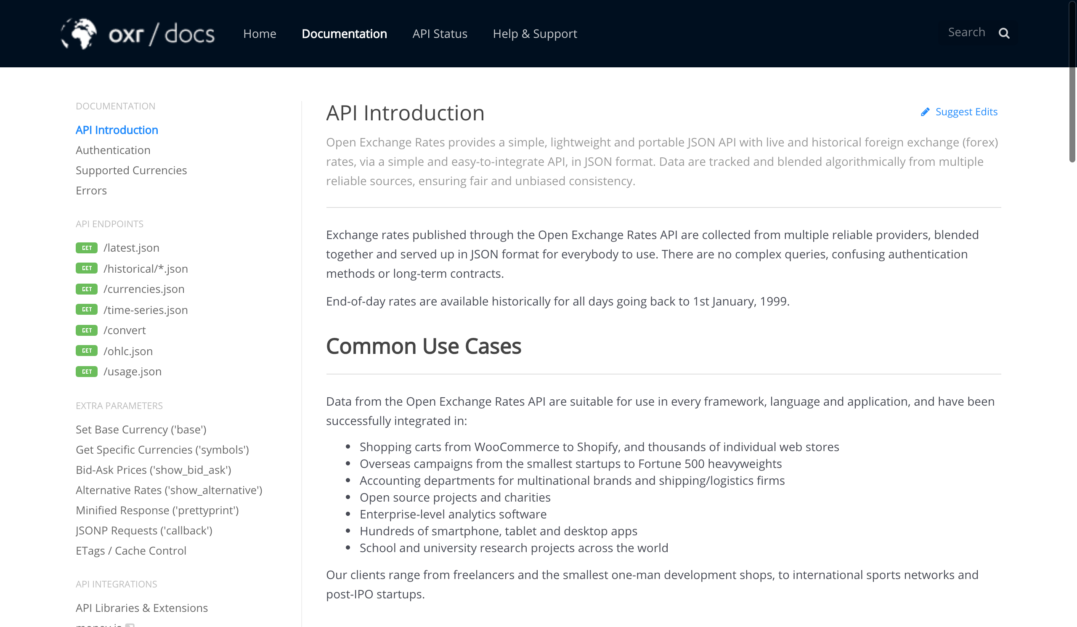The height and width of the screenshot is (627, 1077).
Task: Click the GET badge beside /historical/*.json
Action: coord(87,268)
